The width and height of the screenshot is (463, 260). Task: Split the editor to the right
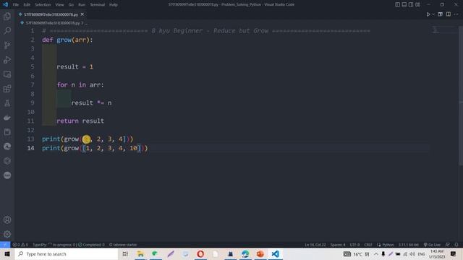coord(449,14)
